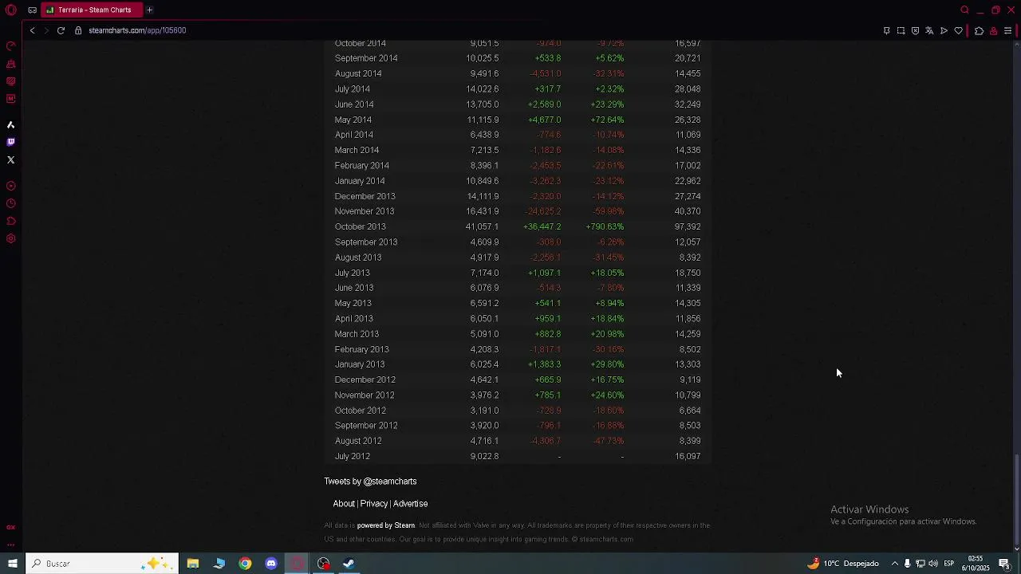This screenshot has width=1021, height=574.
Task: Click the scrollbar down arrow
Action: 1016,548
